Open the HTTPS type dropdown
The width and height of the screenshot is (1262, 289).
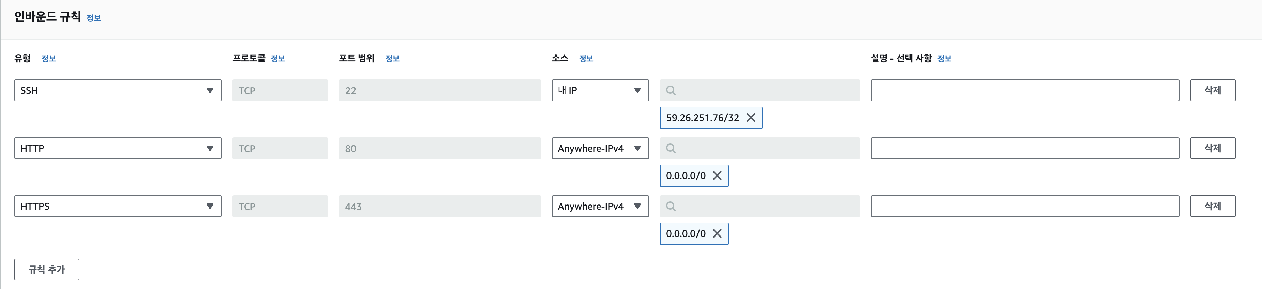pos(118,206)
